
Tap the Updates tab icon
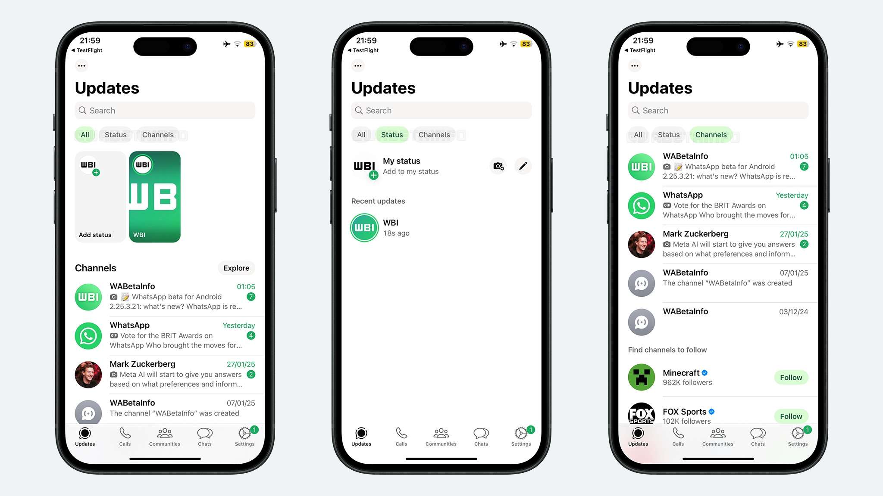pyautogui.click(x=85, y=435)
